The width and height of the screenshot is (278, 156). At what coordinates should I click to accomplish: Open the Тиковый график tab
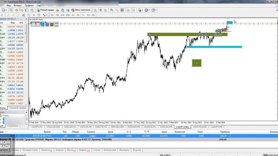pos(18,108)
